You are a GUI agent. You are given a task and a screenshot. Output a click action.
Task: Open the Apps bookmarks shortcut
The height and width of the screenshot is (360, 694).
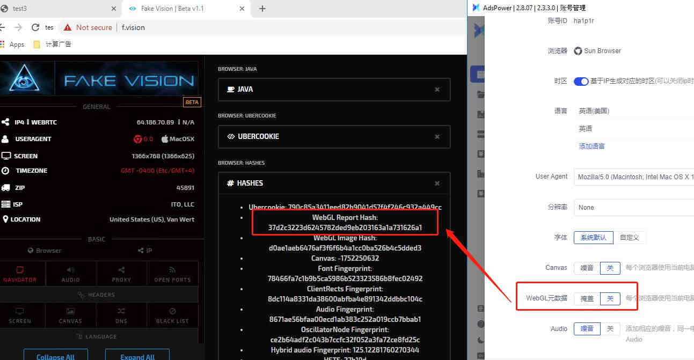click(x=12, y=45)
